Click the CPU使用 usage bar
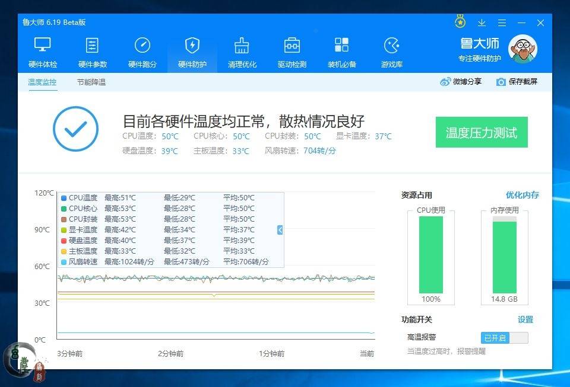 click(431, 255)
